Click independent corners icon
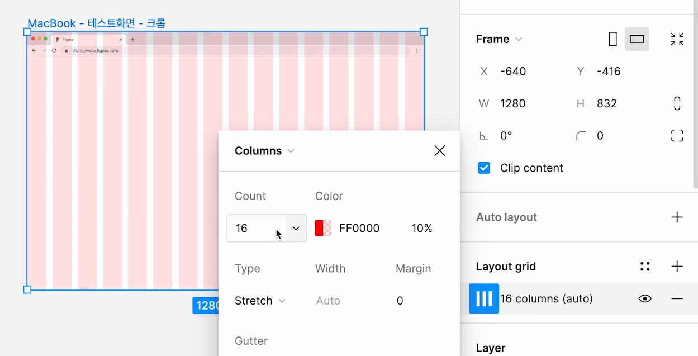Screen dimensions: 698x356 coord(677,136)
